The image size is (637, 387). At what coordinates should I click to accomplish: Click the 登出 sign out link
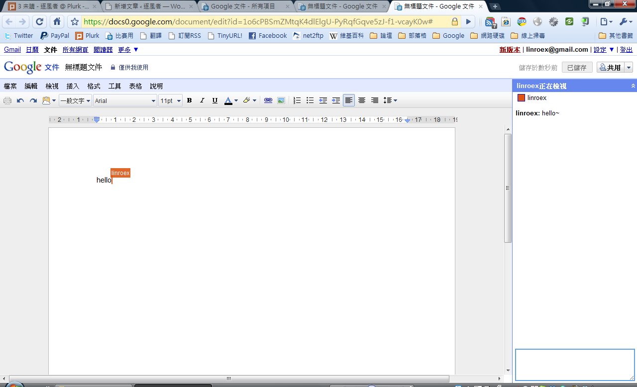[627, 50]
